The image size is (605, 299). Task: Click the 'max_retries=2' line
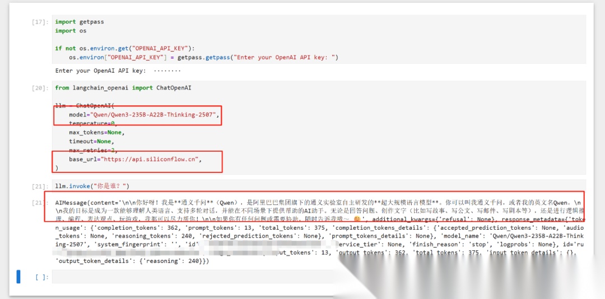(x=92, y=150)
